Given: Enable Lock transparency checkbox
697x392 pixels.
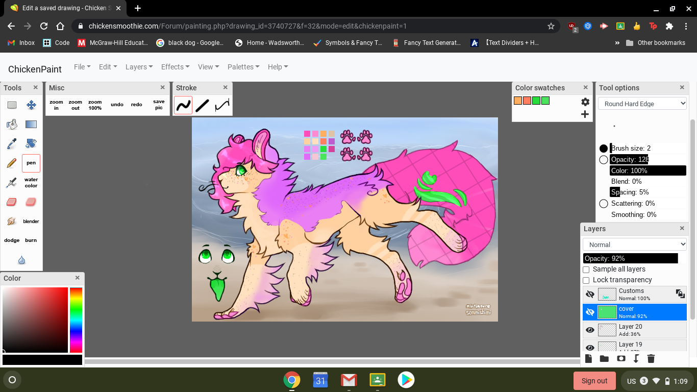Looking at the screenshot, I should click(586, 280).
